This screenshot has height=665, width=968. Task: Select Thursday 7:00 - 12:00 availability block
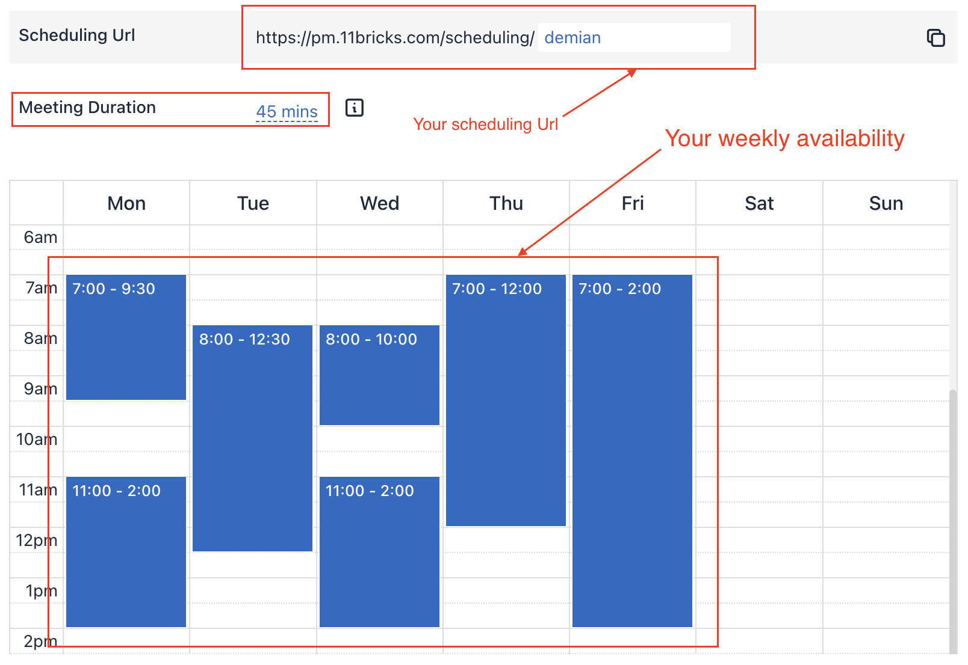506,400
